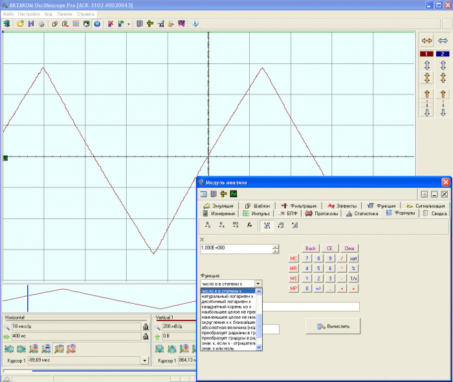The height and width of the screenshot is (382, 453).
Task: Switch to the Статистика tab
Action: (362, 213)
